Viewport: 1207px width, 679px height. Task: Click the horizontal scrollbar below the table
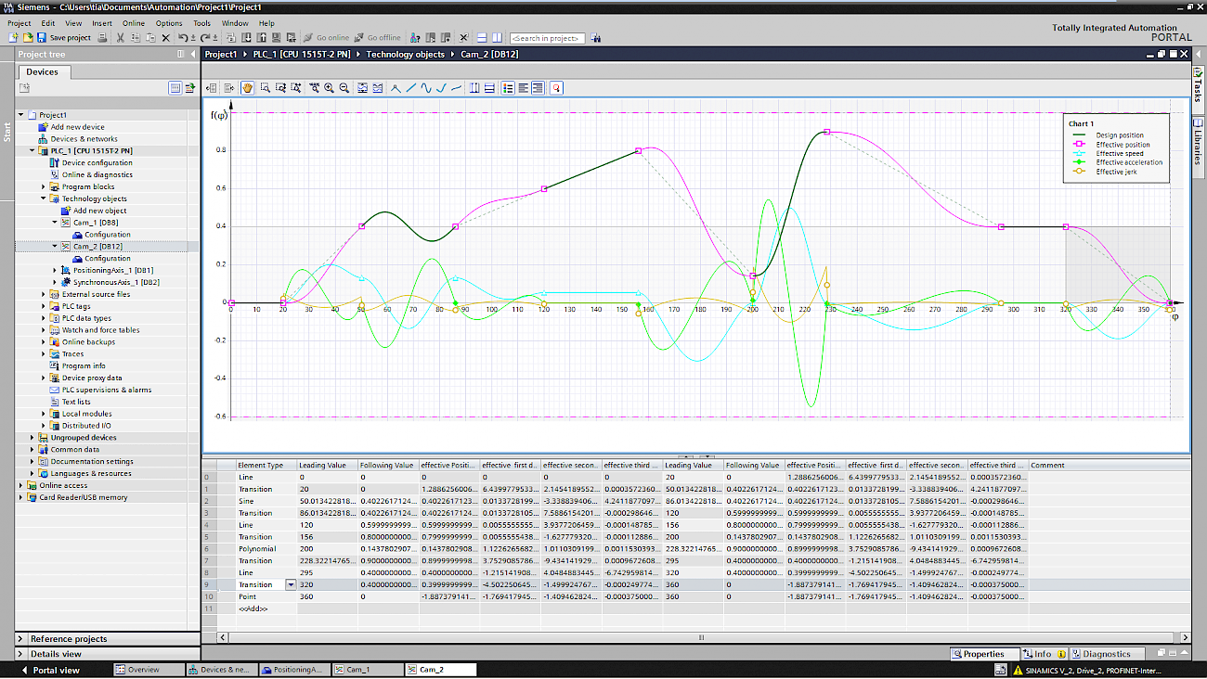click(x=702, y=637)
